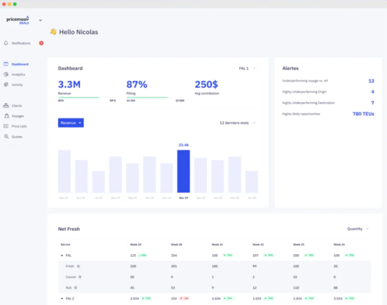Screen dimensions: 387x305
Task: Click the Net Fresh section title
Action: 69,229
